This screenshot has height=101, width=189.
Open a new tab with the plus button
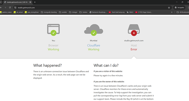coord(35,2)
